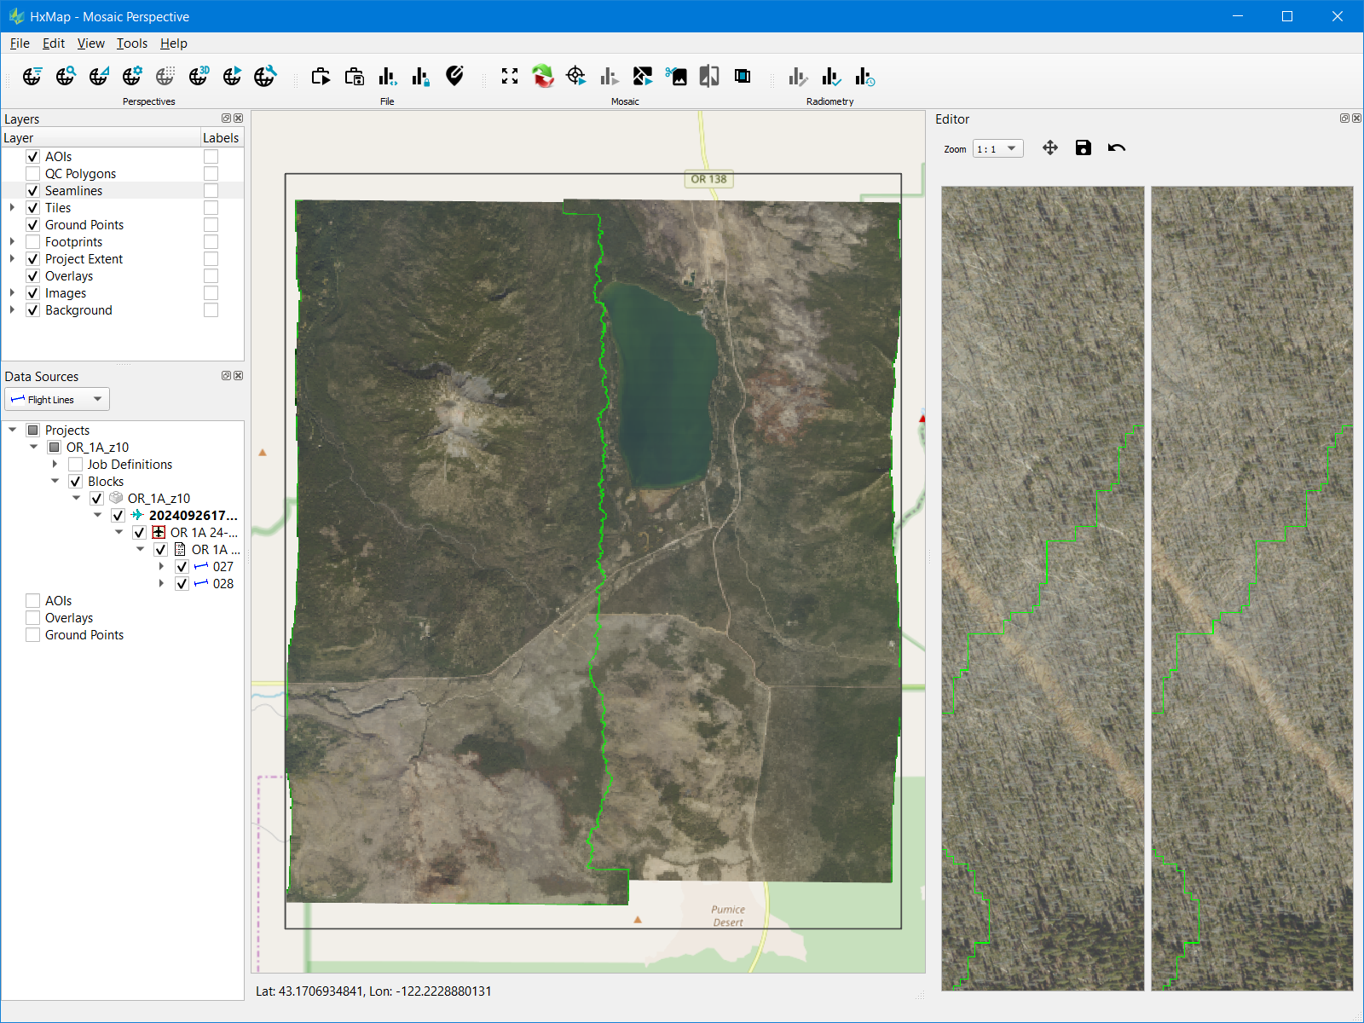Select the pan/move tool in Editor

point(1050,148)
